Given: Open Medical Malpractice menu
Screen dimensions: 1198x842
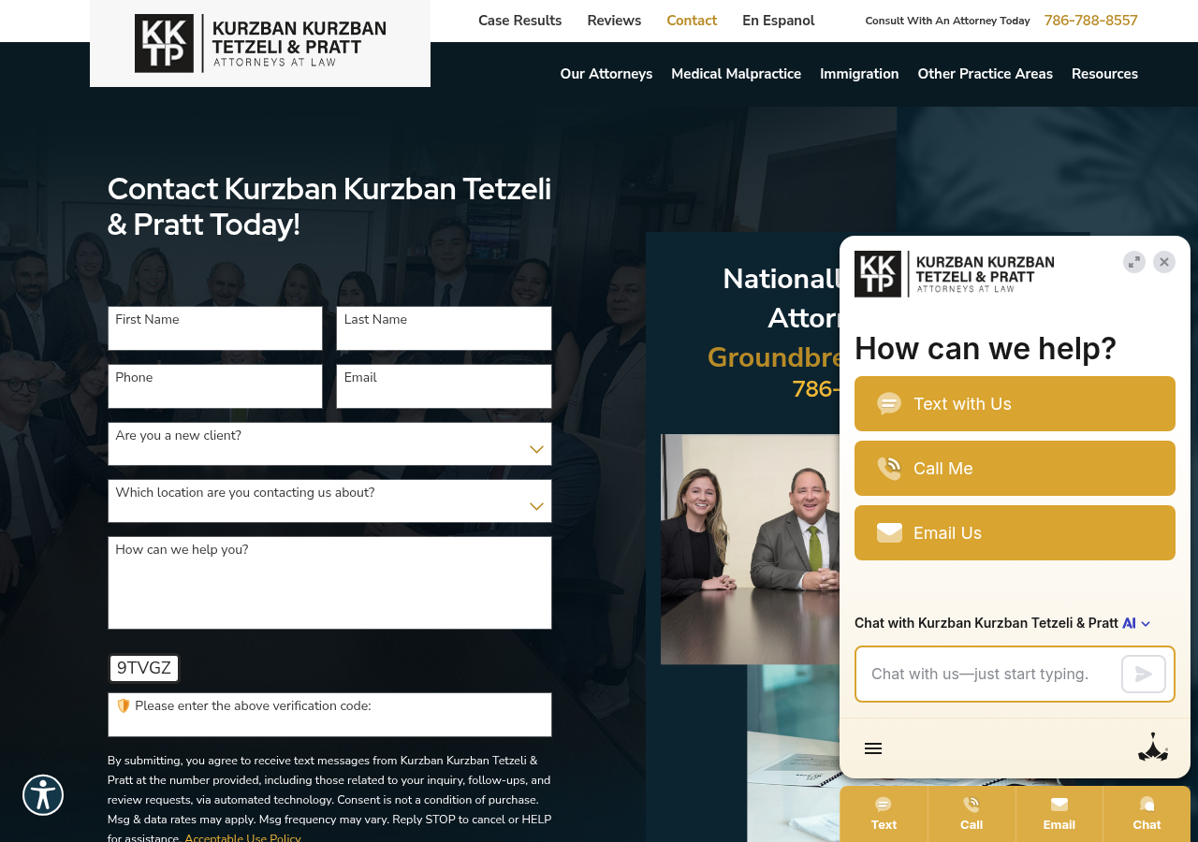Looking at the screenshot, I should 736,74.
